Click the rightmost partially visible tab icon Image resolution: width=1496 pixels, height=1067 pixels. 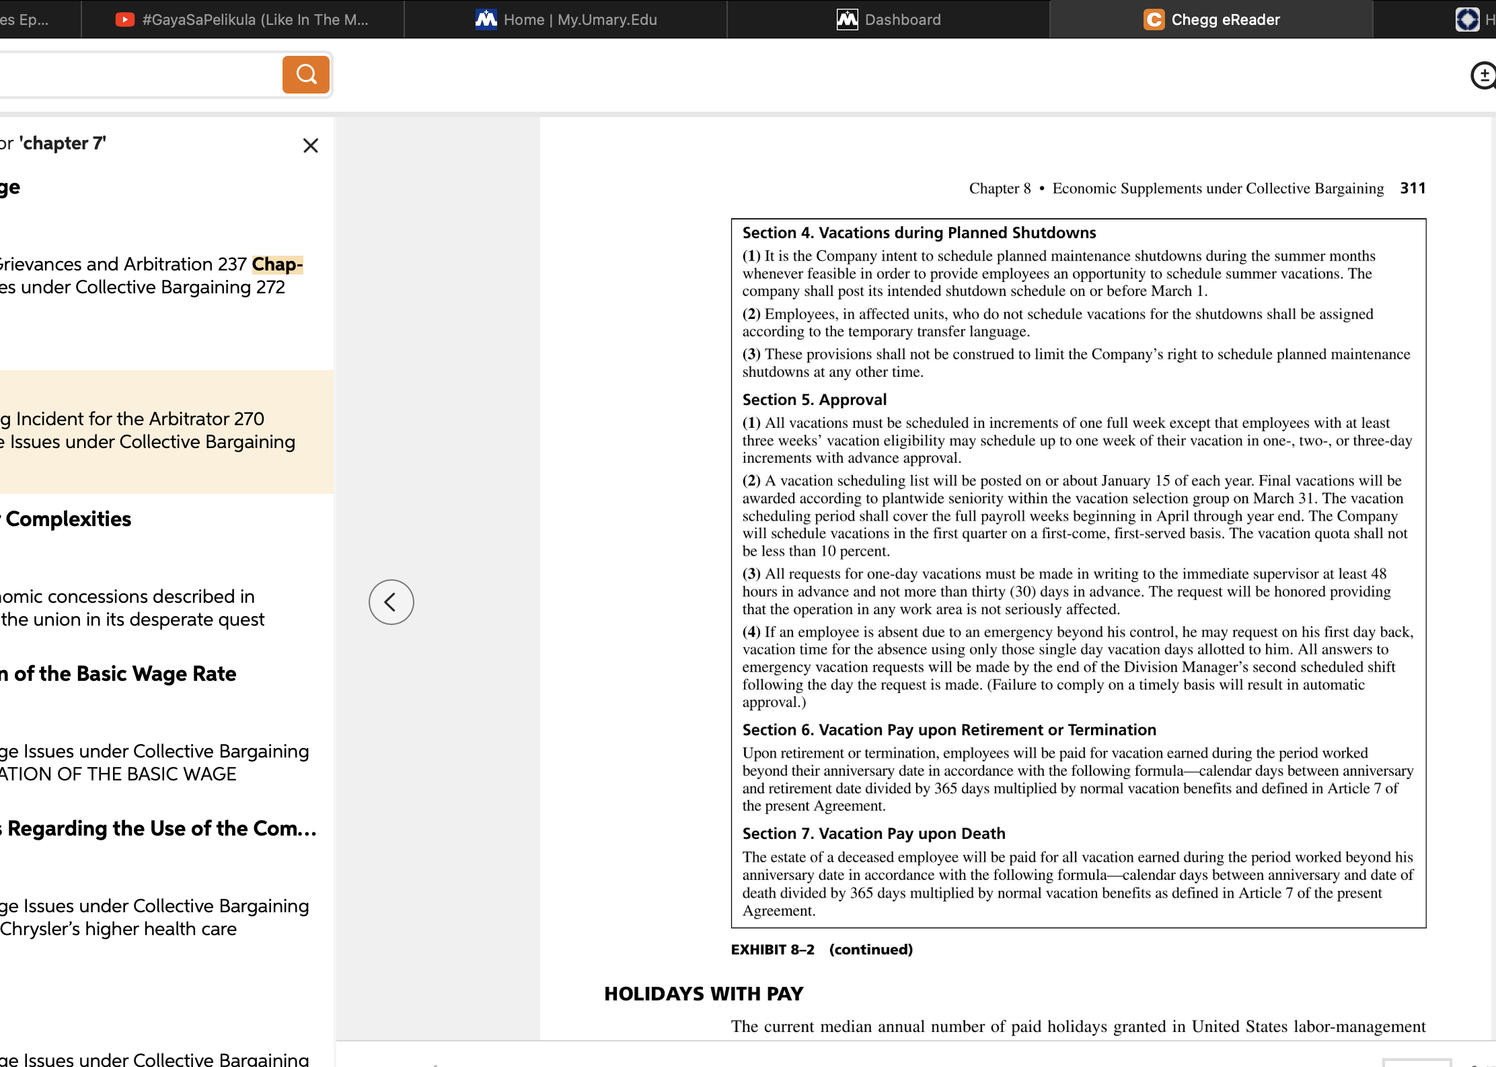coord(1467,20)
